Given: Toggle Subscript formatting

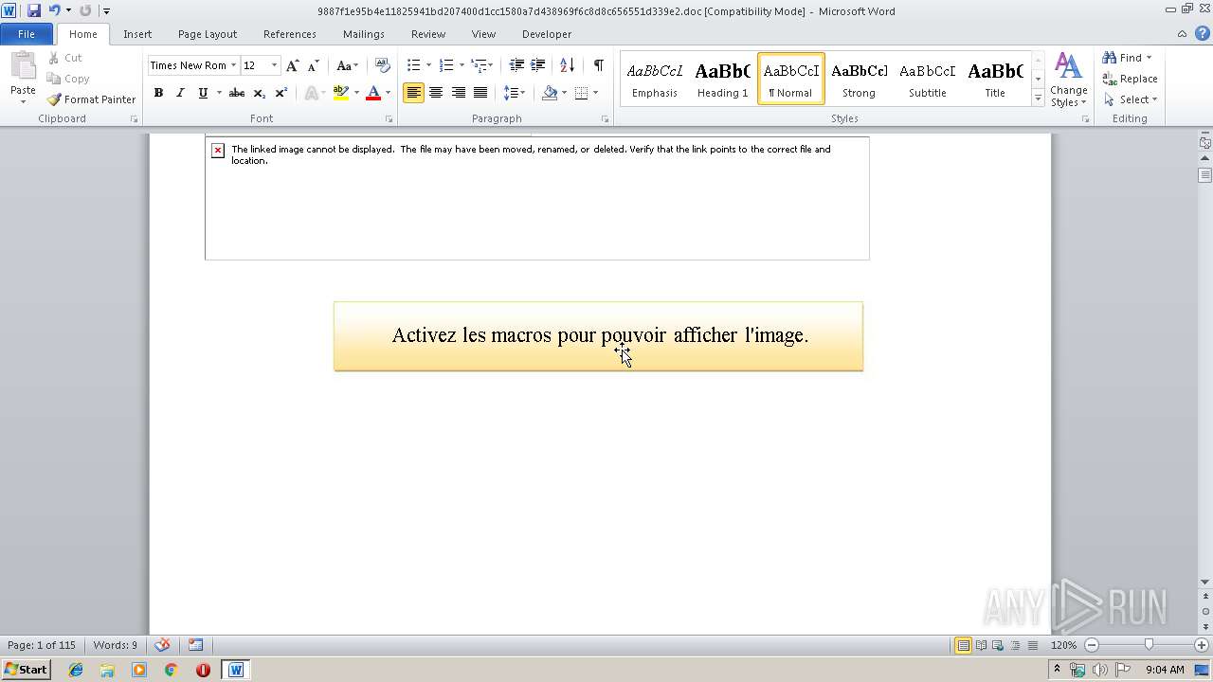Looking at the screenshot, I should tap(260, 93).
